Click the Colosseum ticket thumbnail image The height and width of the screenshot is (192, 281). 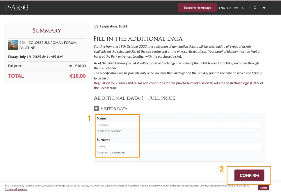[13, 45]
